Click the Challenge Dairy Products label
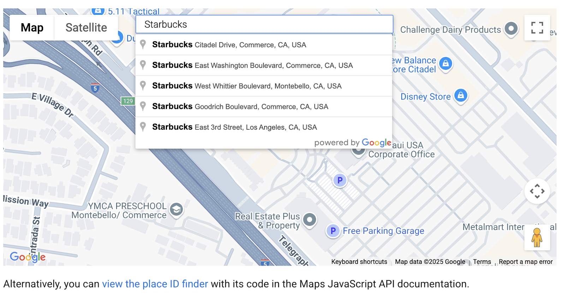 (451, 30)
